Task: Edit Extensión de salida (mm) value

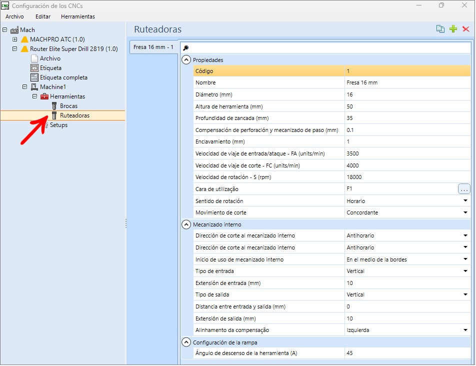Action: (407, 318)
